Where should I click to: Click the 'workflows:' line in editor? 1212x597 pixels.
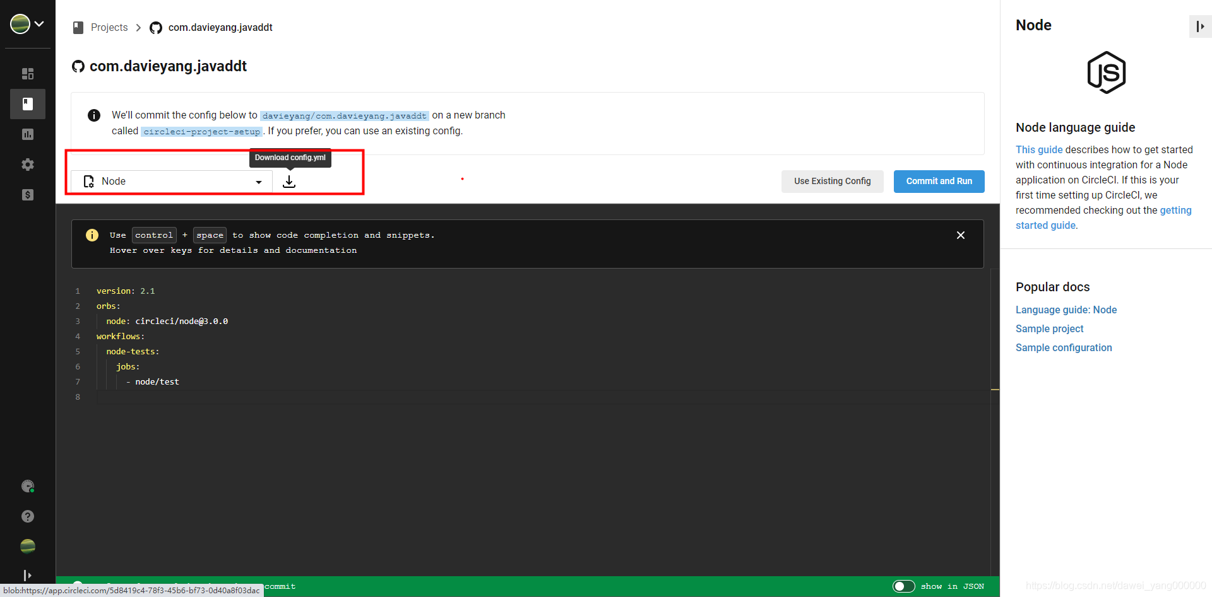[121, 336]
